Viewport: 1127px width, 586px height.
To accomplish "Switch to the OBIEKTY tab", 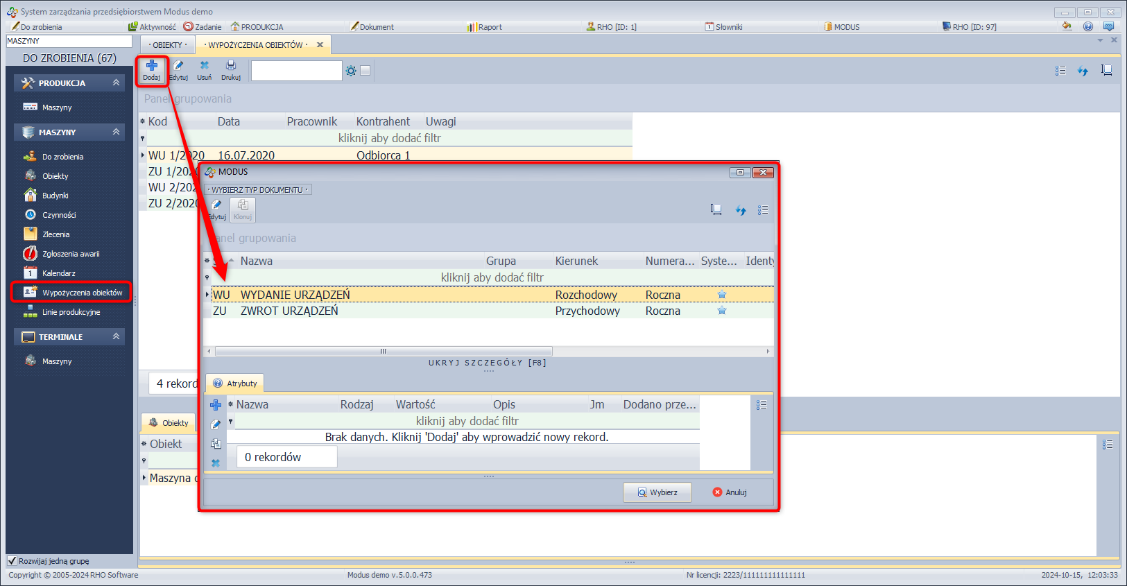I will point(167,45).
